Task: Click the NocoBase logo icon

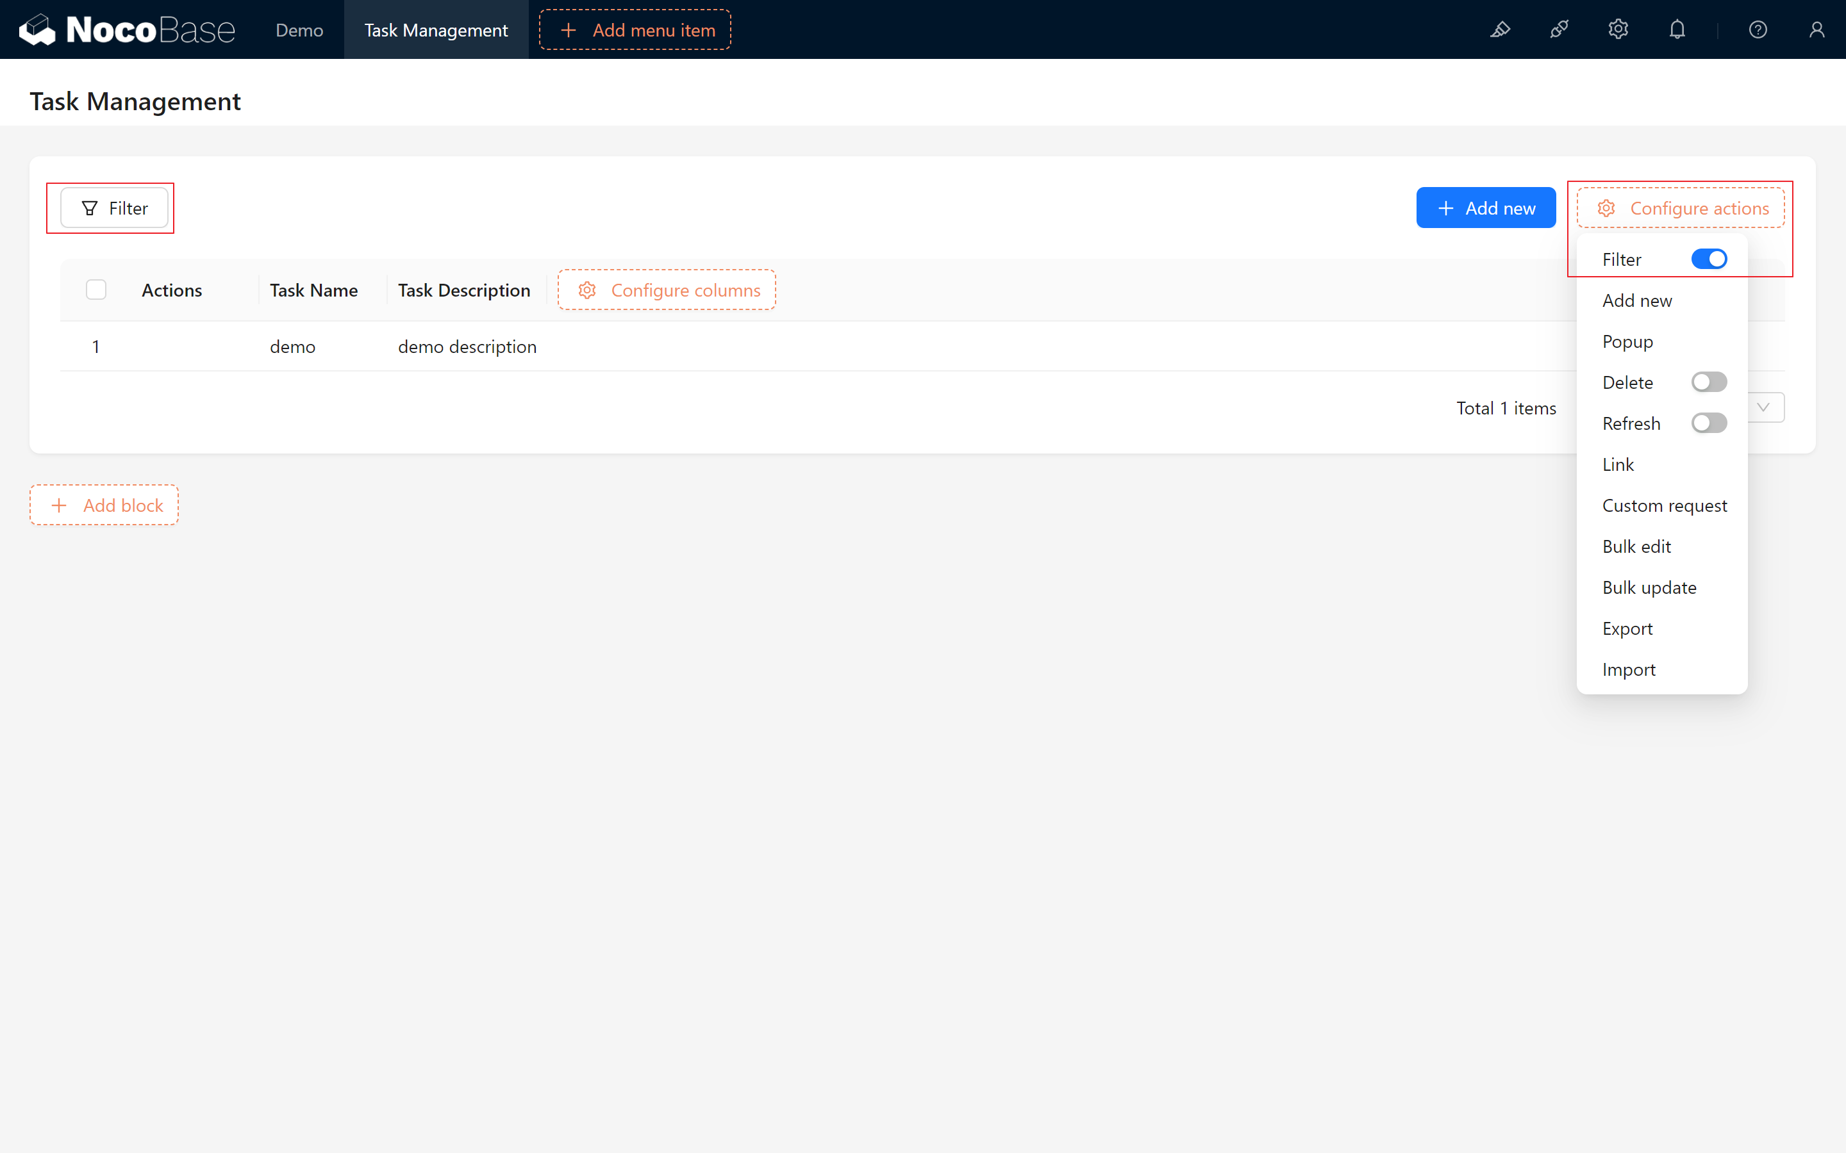Action: pos(36,29)
